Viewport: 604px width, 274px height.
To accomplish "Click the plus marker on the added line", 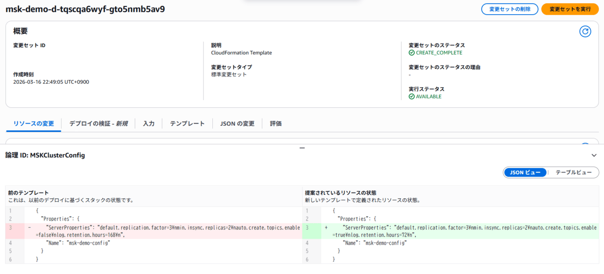I will tap(326, 227).
